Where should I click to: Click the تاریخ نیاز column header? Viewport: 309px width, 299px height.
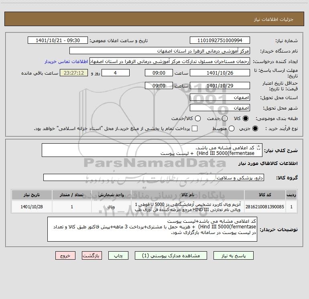32,195
